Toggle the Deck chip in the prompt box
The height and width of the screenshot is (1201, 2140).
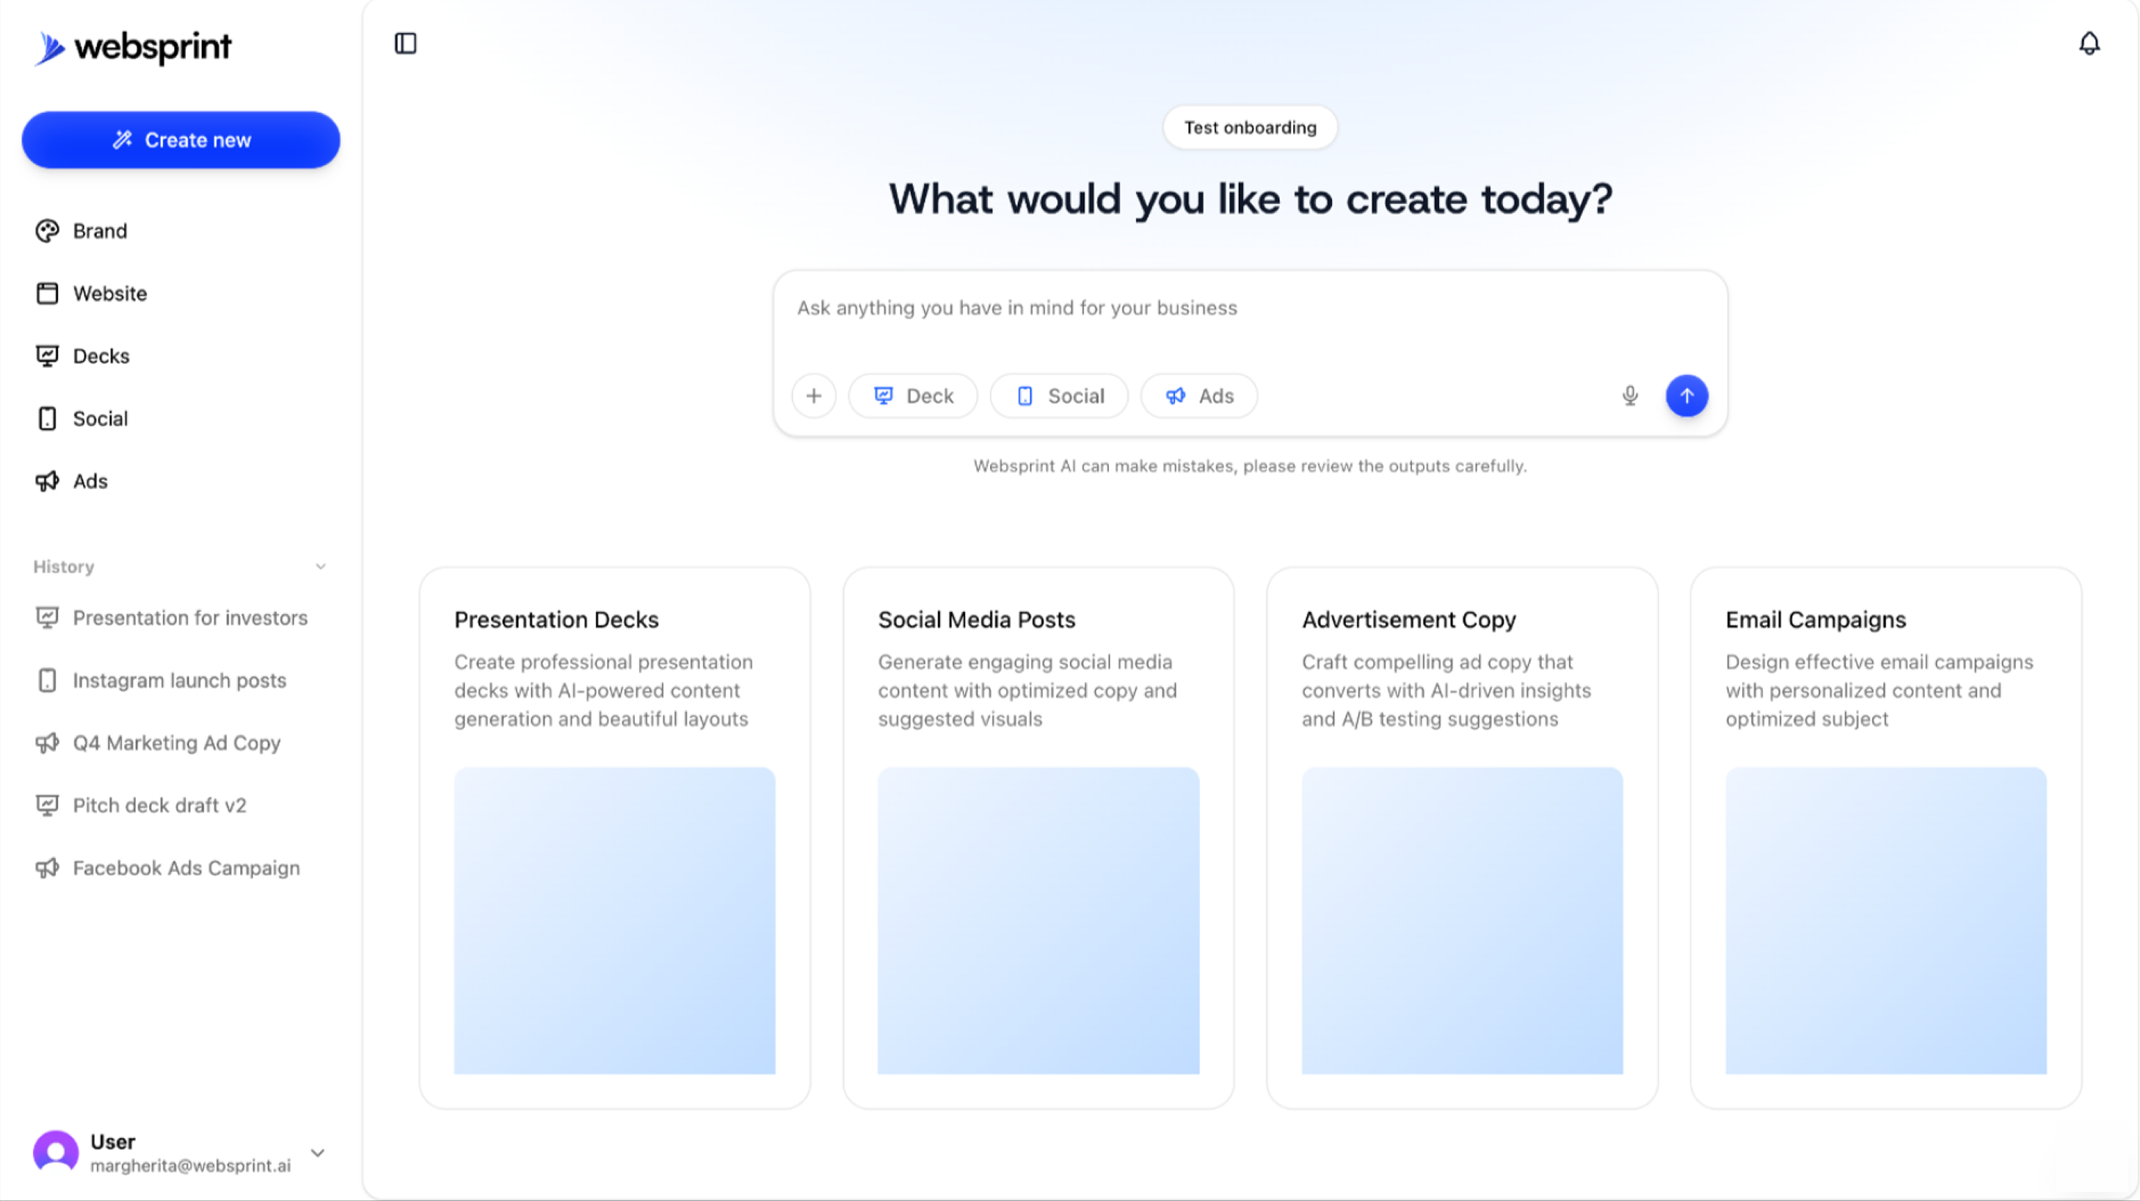point(912,397)
